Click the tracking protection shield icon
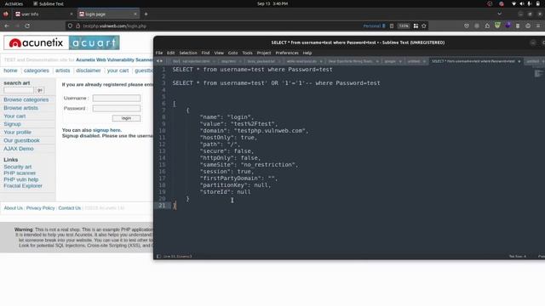Screen dimensions: 545x306 (x=70, y=25)
